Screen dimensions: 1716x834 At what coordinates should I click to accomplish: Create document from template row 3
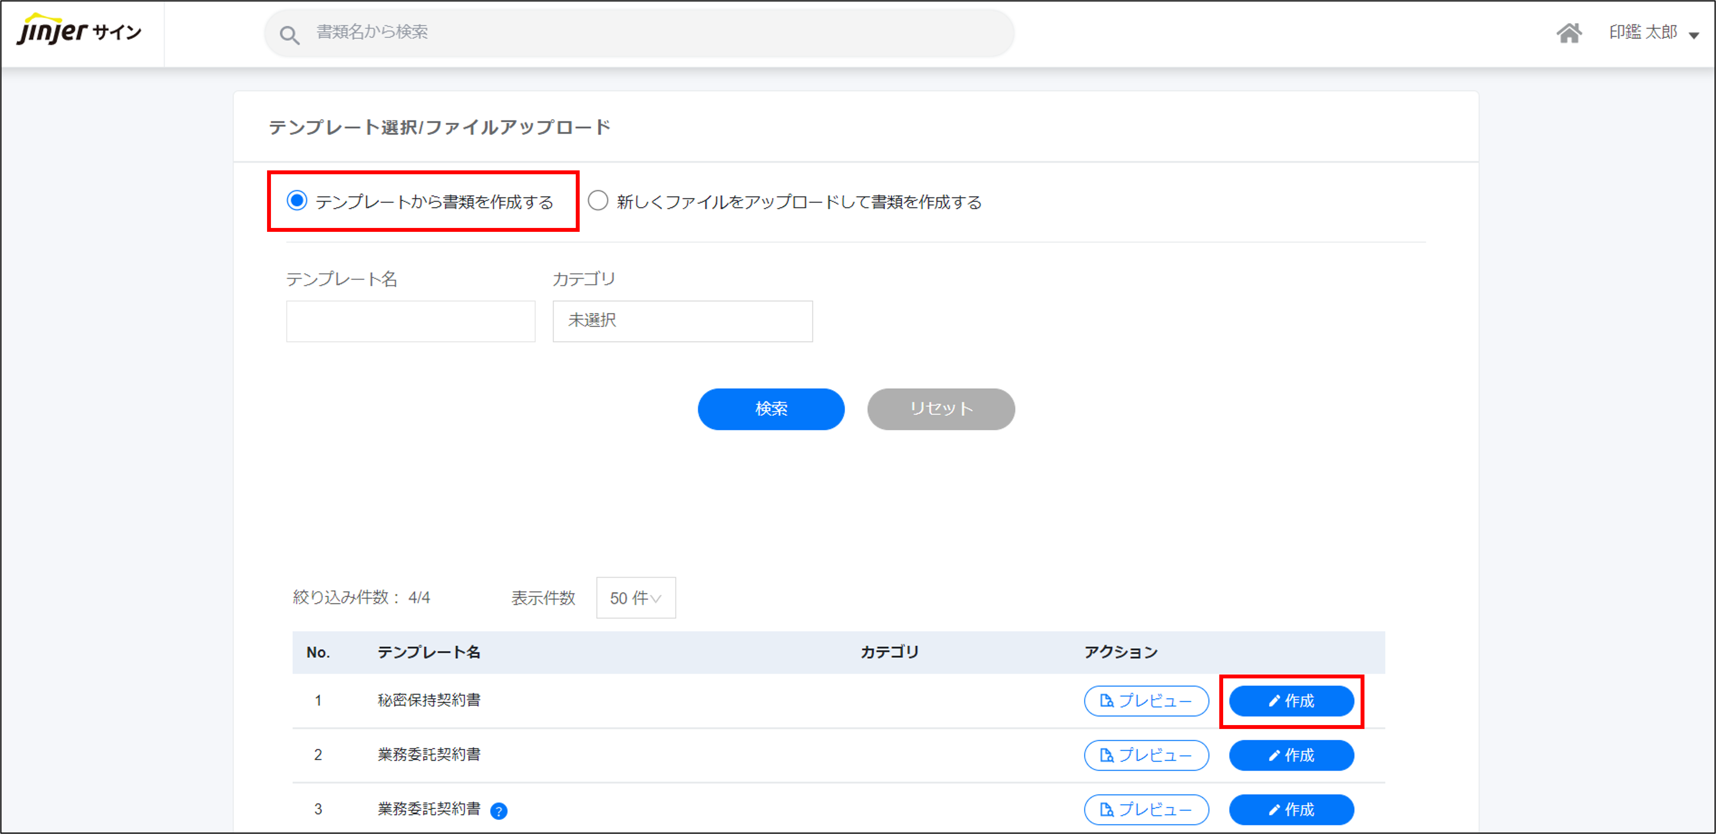pyautogui.click(x=1291, y=809)
